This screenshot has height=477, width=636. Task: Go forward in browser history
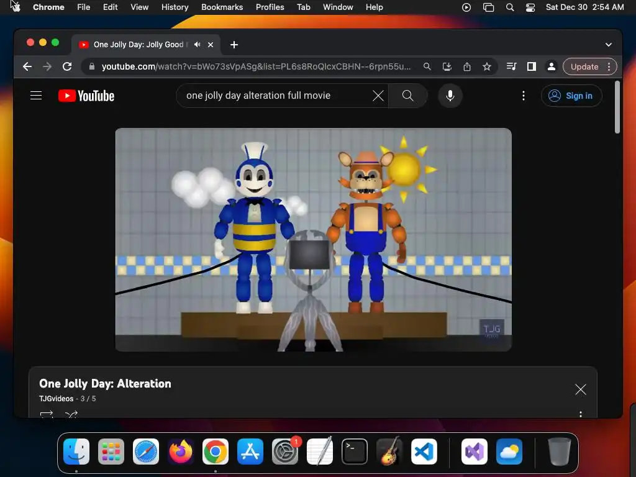47,66
